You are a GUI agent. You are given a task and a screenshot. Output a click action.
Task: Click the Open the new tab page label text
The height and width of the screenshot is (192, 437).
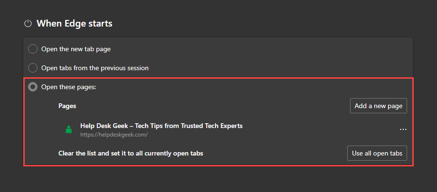click(76, 49)
